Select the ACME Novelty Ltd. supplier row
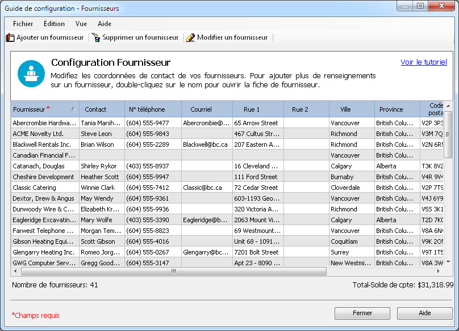The height and width of the screenshot is (331, 459). 38,134
